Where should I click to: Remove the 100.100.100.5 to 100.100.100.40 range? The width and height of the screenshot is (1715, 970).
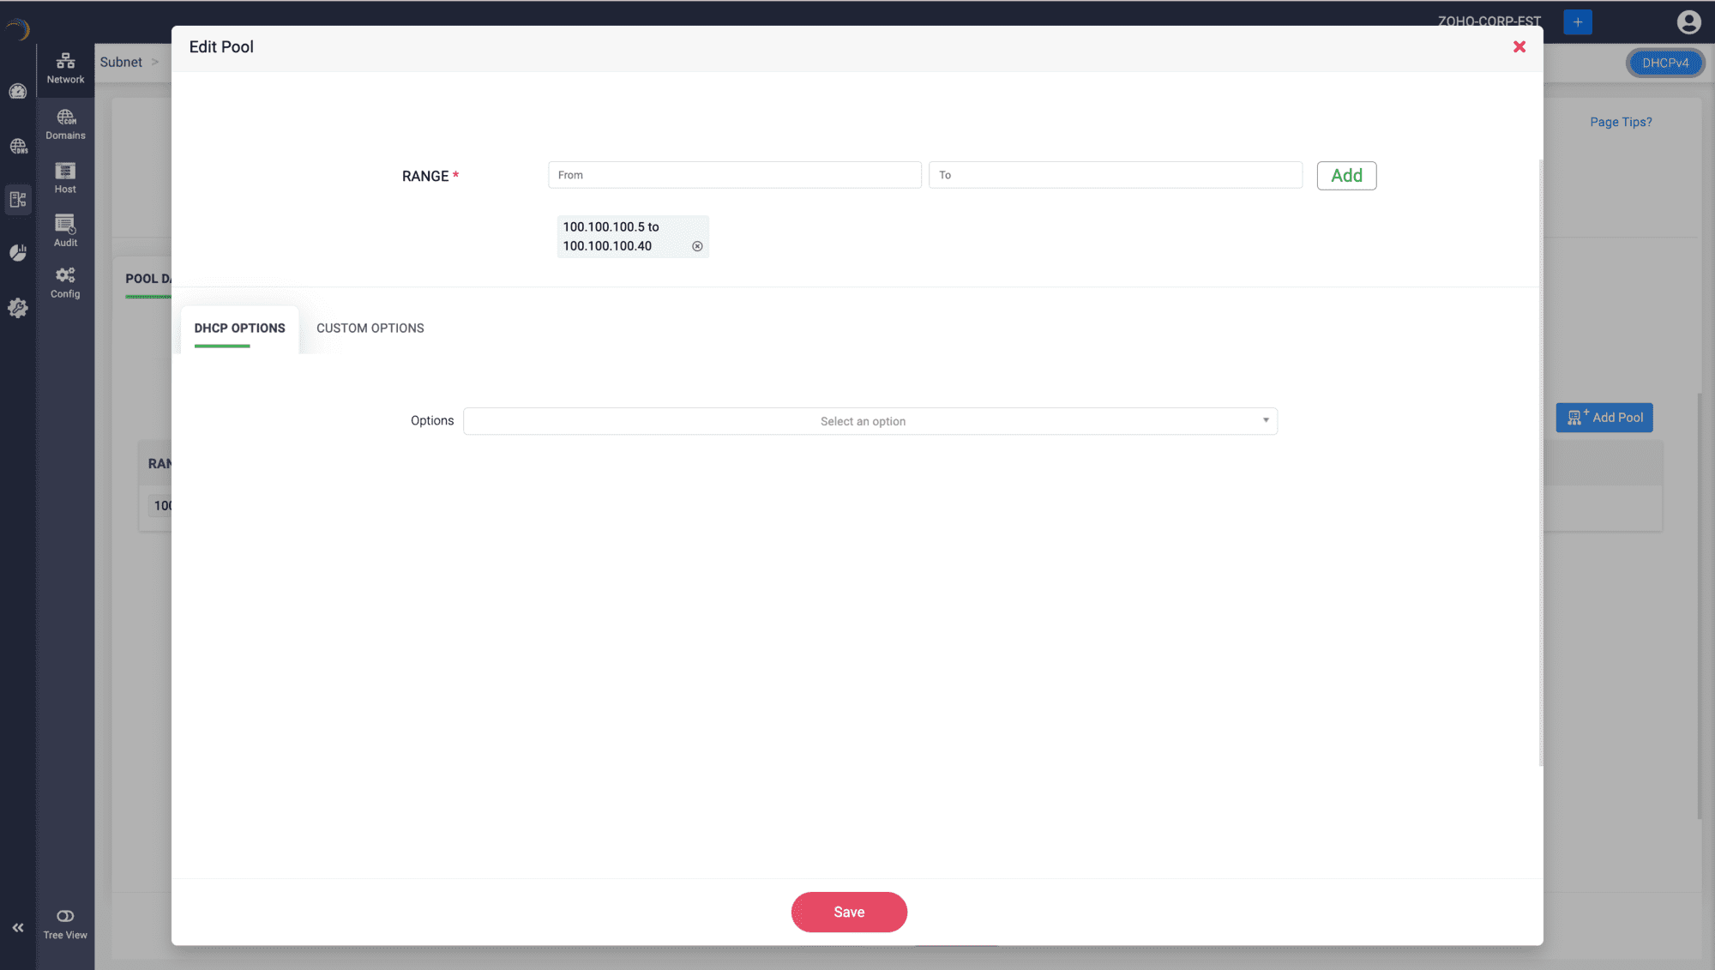click(697, 246)
